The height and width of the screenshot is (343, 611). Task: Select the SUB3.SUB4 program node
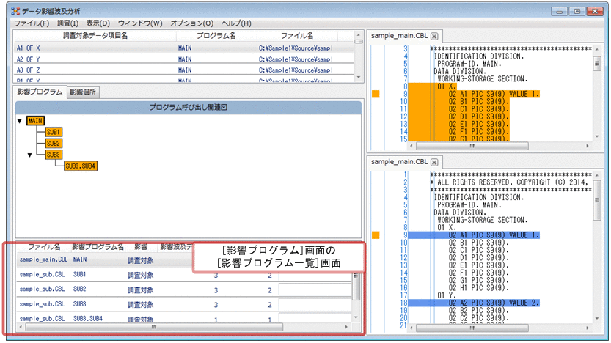click(81, 166)
